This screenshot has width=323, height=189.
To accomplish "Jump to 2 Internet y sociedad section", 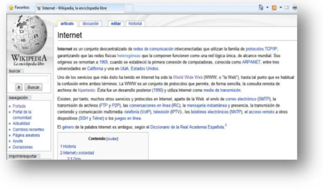I will click(x=77, y=153).
